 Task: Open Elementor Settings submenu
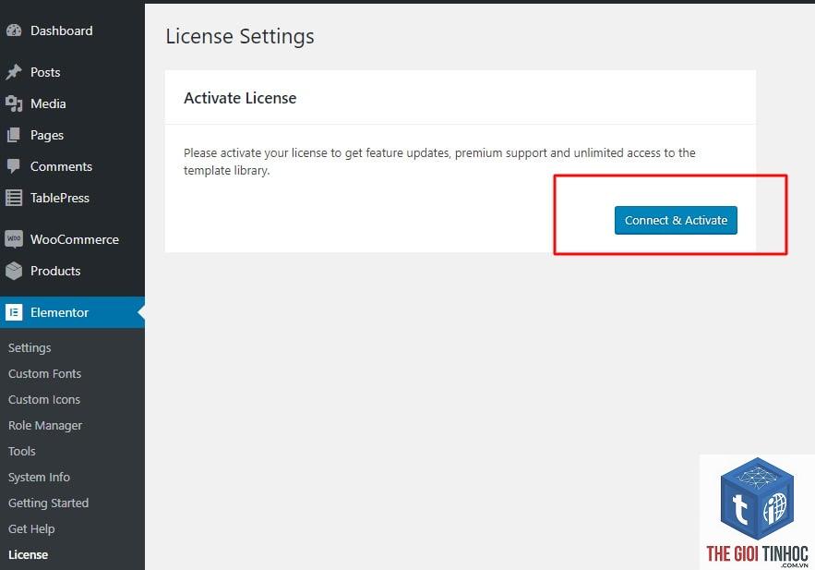[30, 348]
